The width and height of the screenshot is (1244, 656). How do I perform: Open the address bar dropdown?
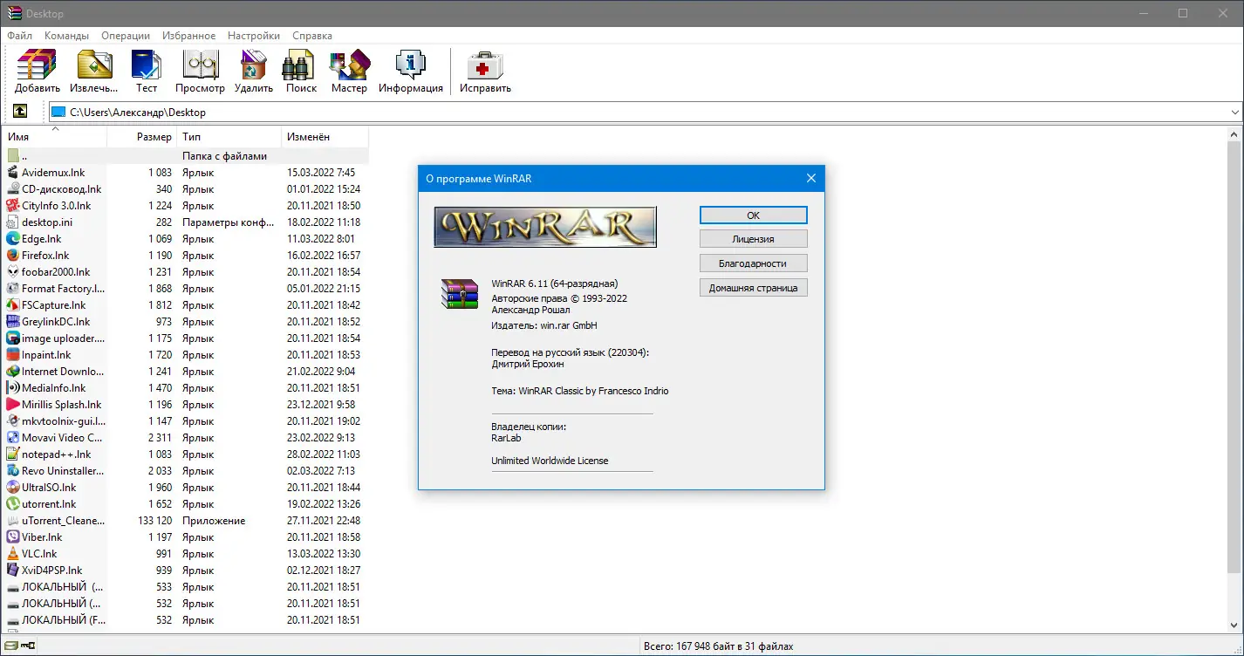coord(1235,112)
